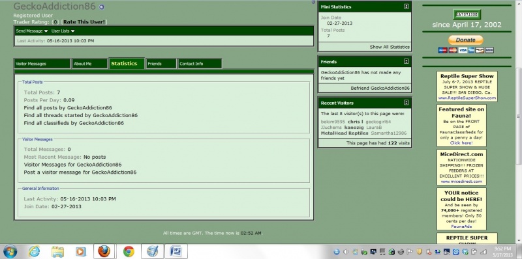Find all classifieds by GeckoAddiction86
This screenshot has width=522, height=259.
(x=74, y=123)
